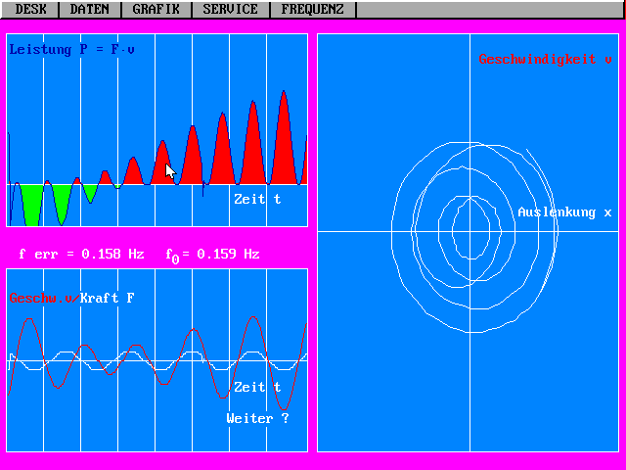Open the DATEN menu
The width and height of the screenshot is (626, 470).
[x=89, y=9]
